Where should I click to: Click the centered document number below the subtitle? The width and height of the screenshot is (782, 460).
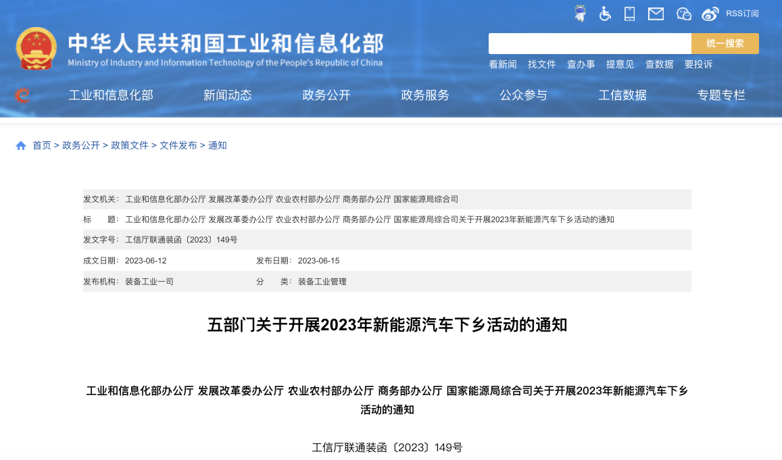click(387, 448)
